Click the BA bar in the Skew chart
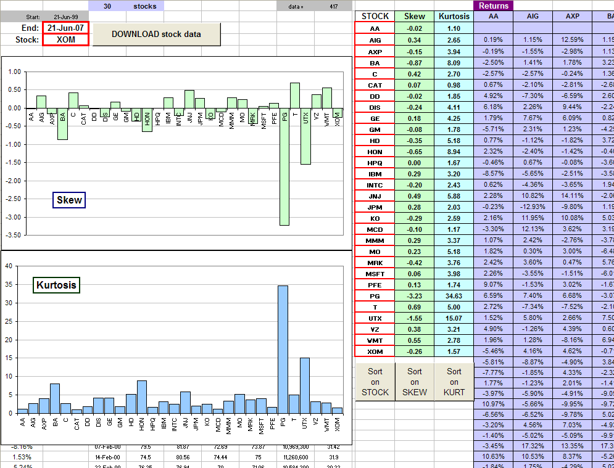The image size is (614, 468). tap(63, 124)
